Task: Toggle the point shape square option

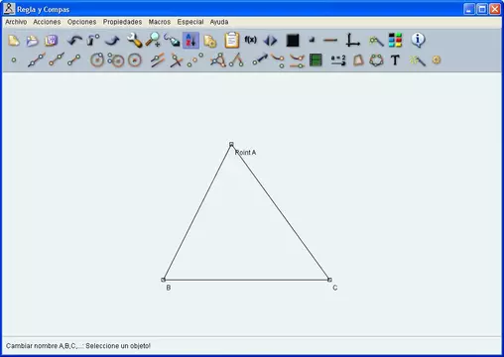Action: click(312, 40)
